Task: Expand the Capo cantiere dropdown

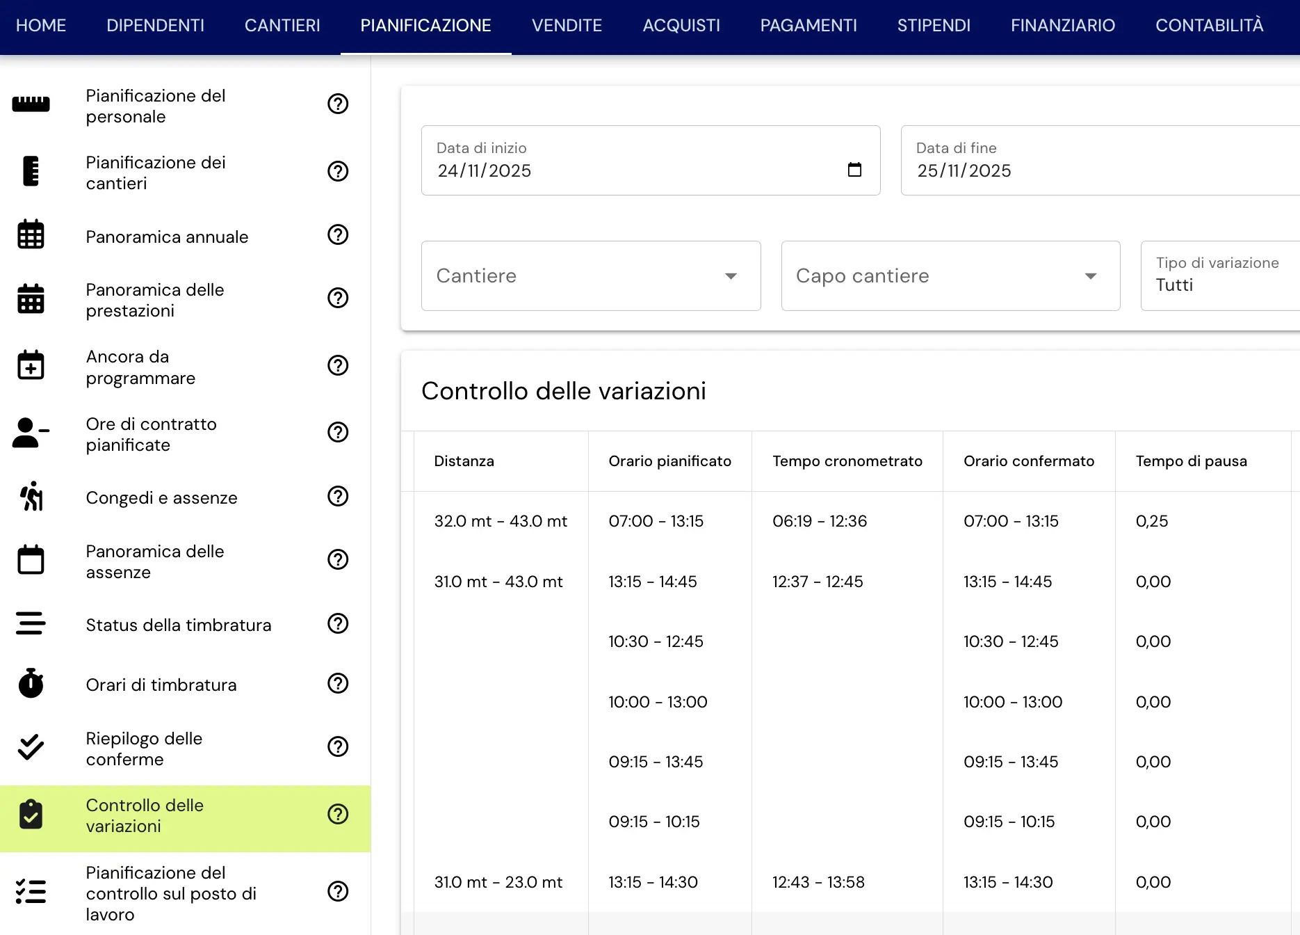Action: [950, 275]
